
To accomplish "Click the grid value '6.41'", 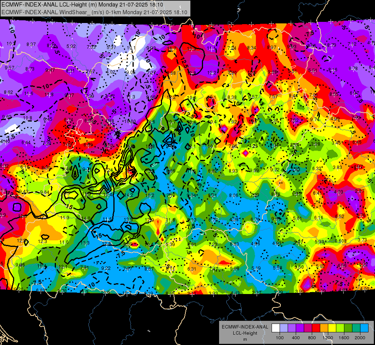I will (x=318, y=193).
